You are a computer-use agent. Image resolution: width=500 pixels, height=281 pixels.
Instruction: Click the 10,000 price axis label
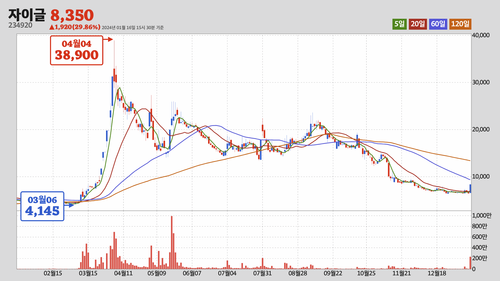(x=481, y=177)
